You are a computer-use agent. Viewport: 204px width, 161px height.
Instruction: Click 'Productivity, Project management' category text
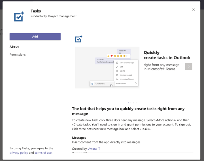tap(54, 16)
